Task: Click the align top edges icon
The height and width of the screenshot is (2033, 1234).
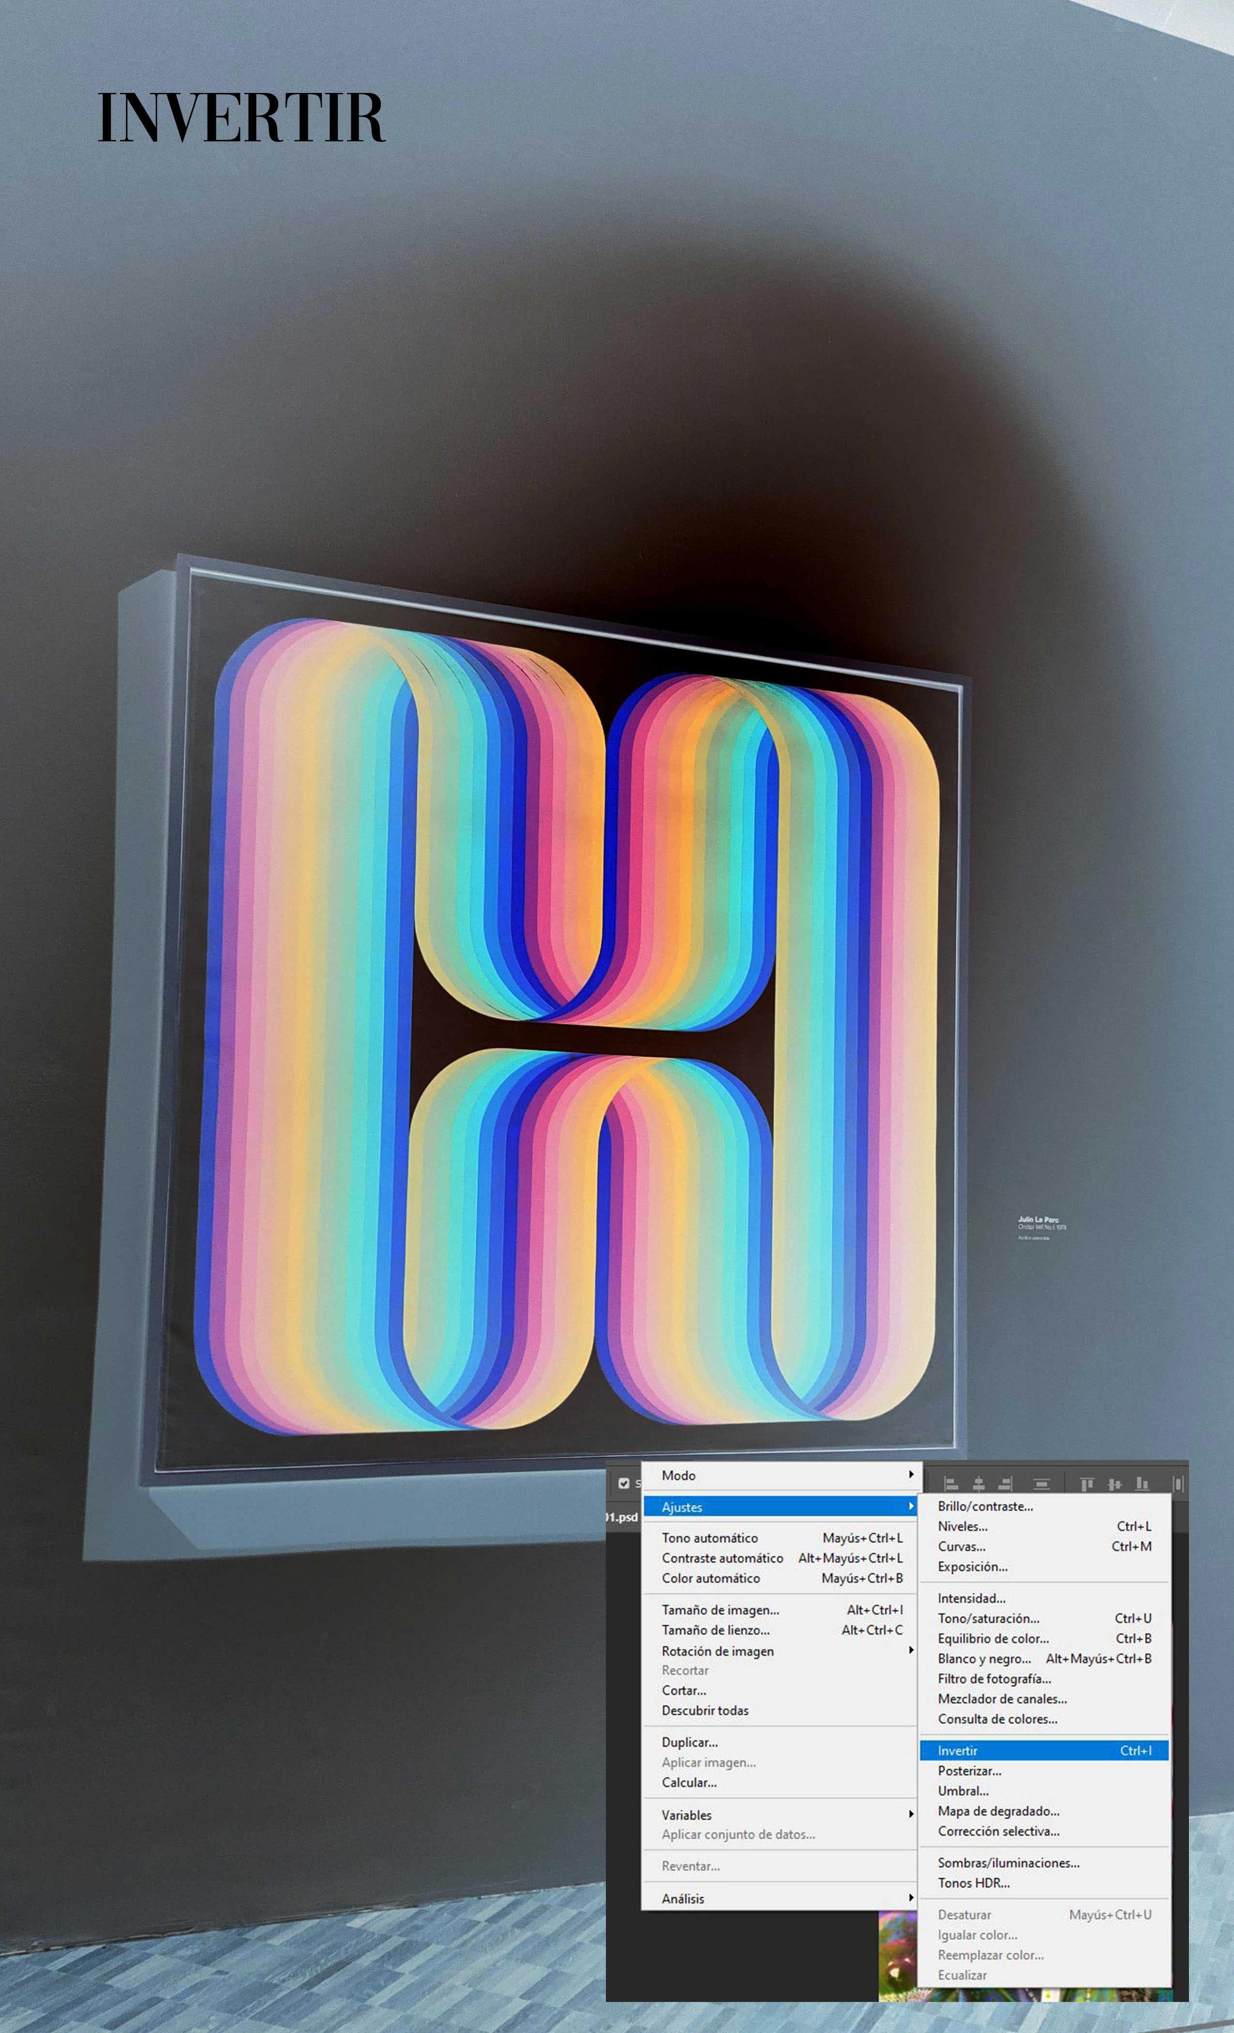Action: [x=1087, y=1484]
